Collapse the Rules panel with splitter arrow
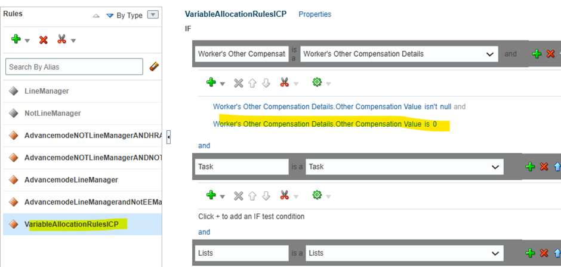 click(168, 137)
